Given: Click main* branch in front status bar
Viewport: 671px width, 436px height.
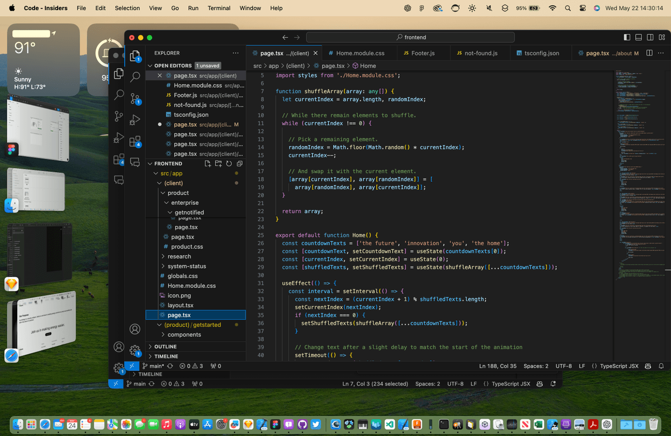Looking at the screenshot, I should [x=153, y=366].
